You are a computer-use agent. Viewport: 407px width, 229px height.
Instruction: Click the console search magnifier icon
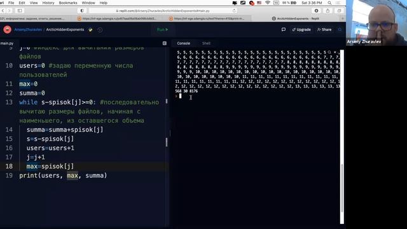pos(329,52)
